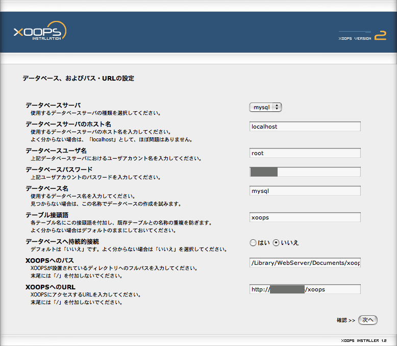397x346 pixels.
Task: Click the database name field containing mysql
Action: tap(305, 191)
